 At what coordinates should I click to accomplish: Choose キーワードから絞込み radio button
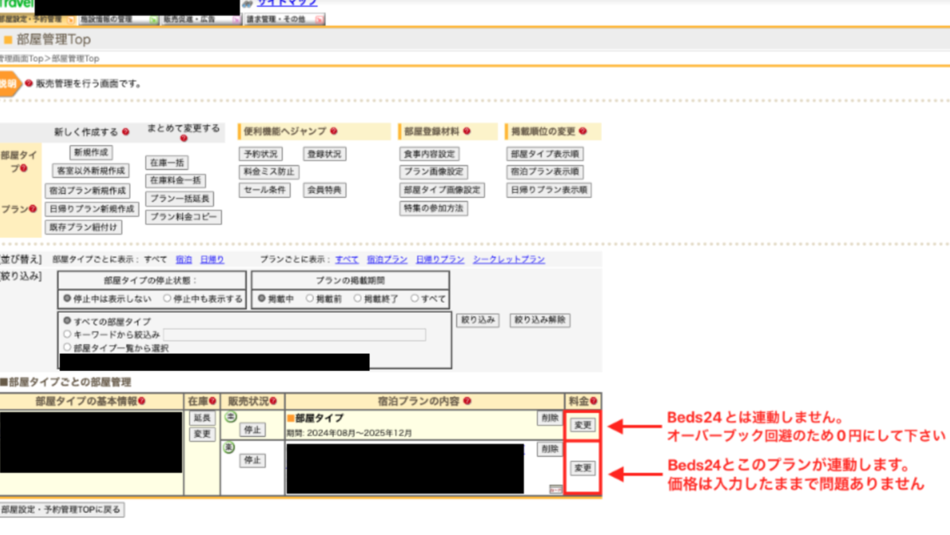67,334
